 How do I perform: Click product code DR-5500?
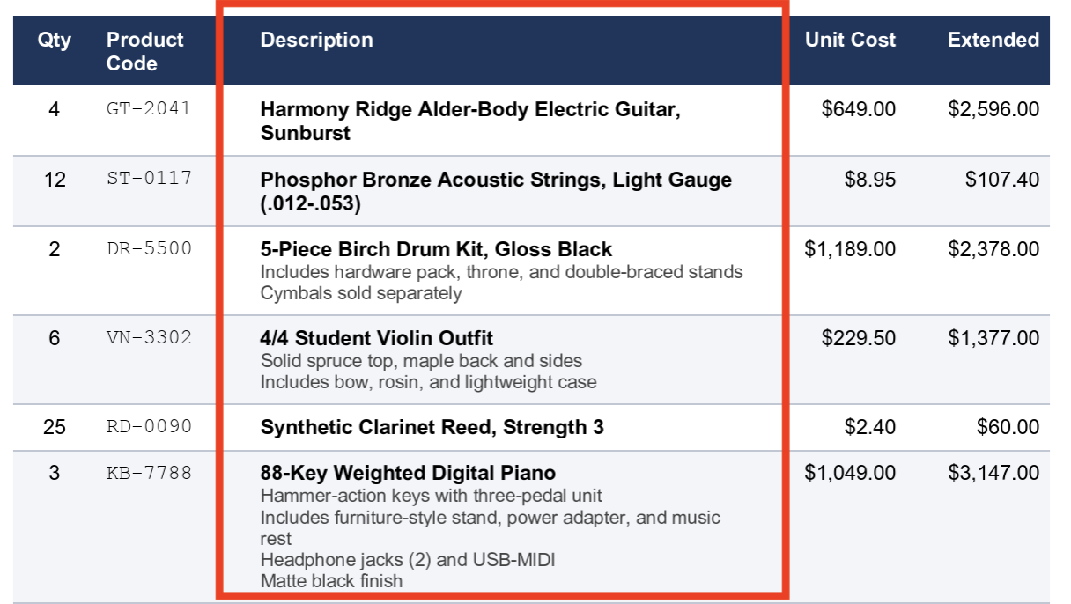(x=149, y=248)
